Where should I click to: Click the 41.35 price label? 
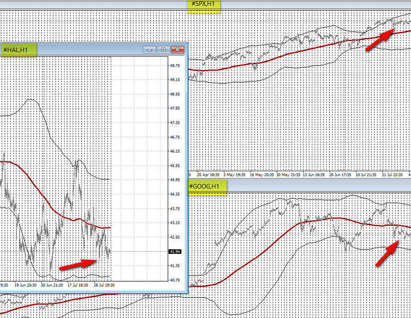pos(175,266)
